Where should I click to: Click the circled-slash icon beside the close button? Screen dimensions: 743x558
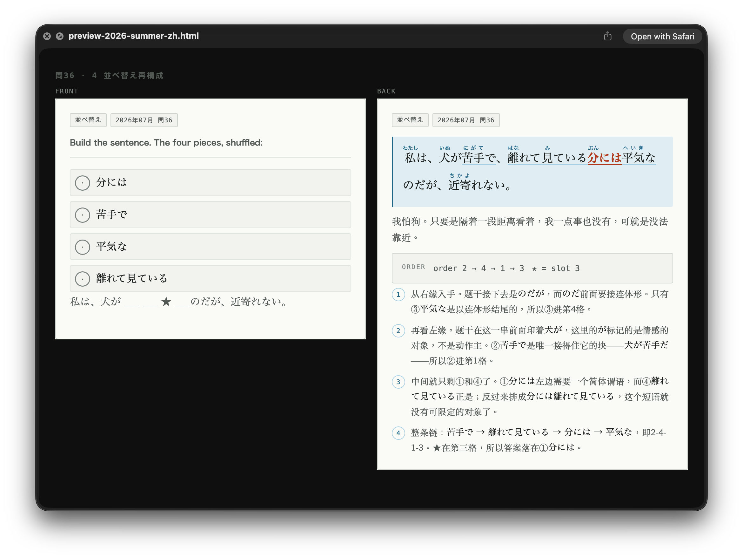59,36
